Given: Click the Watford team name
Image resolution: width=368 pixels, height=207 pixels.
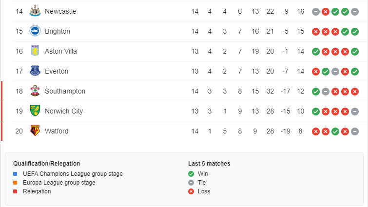Looking at the screenshot, I should [57, 131].
